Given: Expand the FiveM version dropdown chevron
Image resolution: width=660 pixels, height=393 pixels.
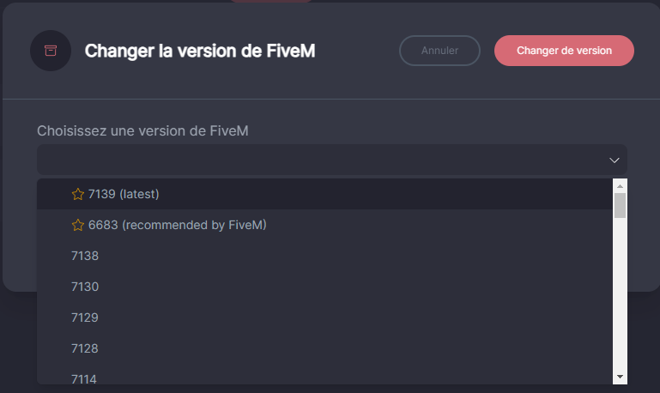Looking at the screenshot, I should 615,160.
